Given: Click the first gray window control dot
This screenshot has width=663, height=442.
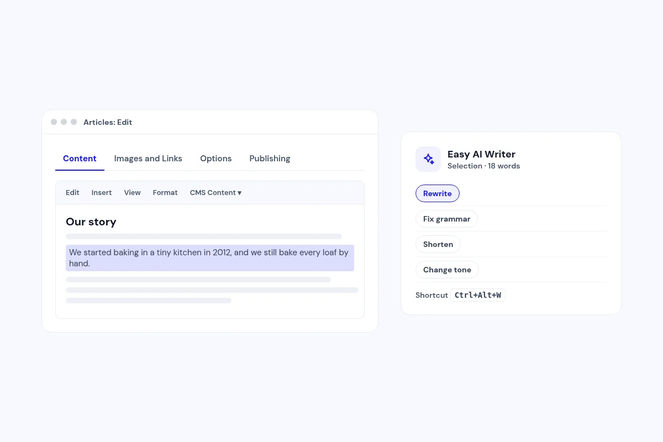Looking at the screenshot, I should tap(54, 122).
